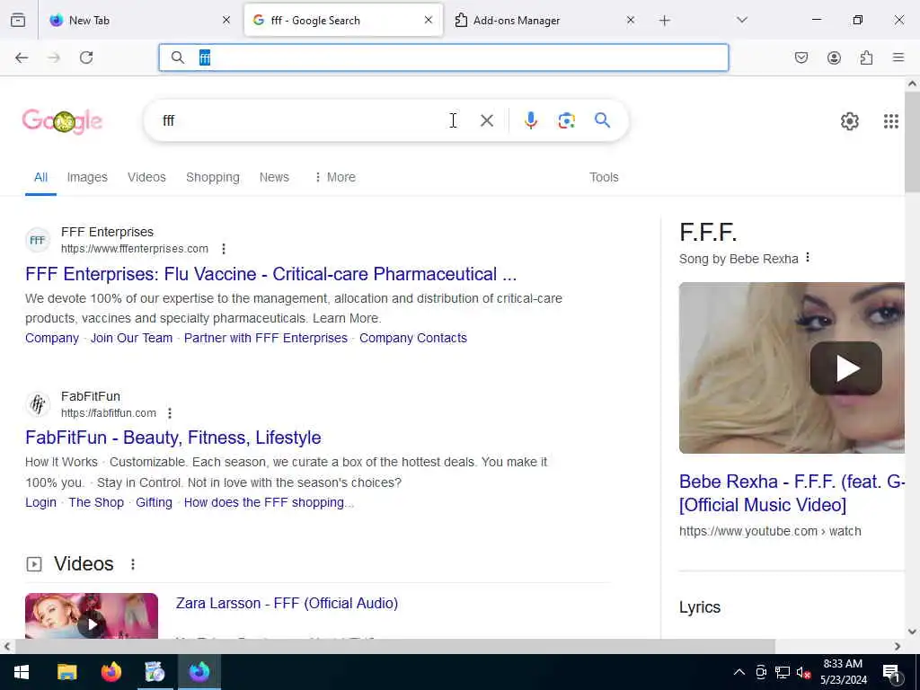Open FabFitFun - Beauty, Fitness, Lifestyle result

tap(173, 438)
